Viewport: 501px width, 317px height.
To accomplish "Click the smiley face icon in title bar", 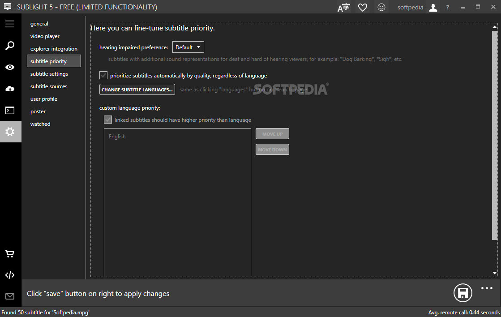I will (x=381, y=7).
